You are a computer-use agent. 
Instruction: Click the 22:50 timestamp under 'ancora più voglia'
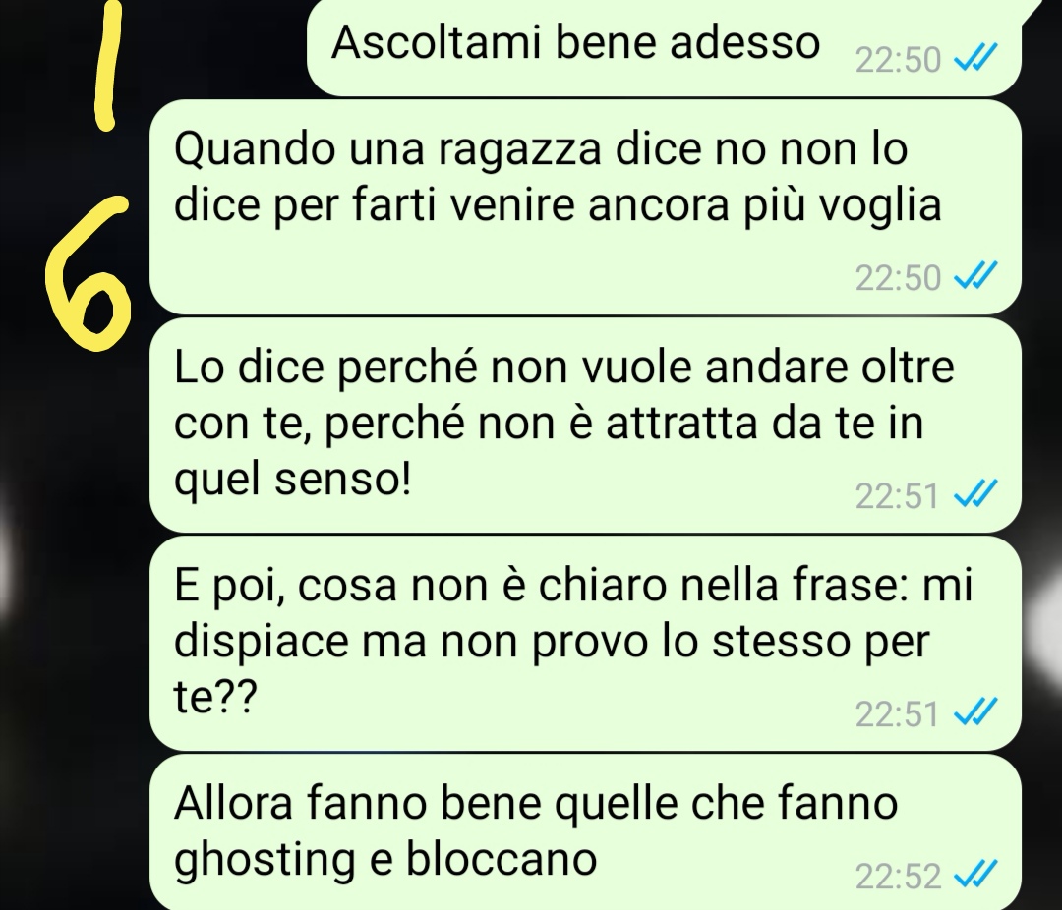click(898, 277)
